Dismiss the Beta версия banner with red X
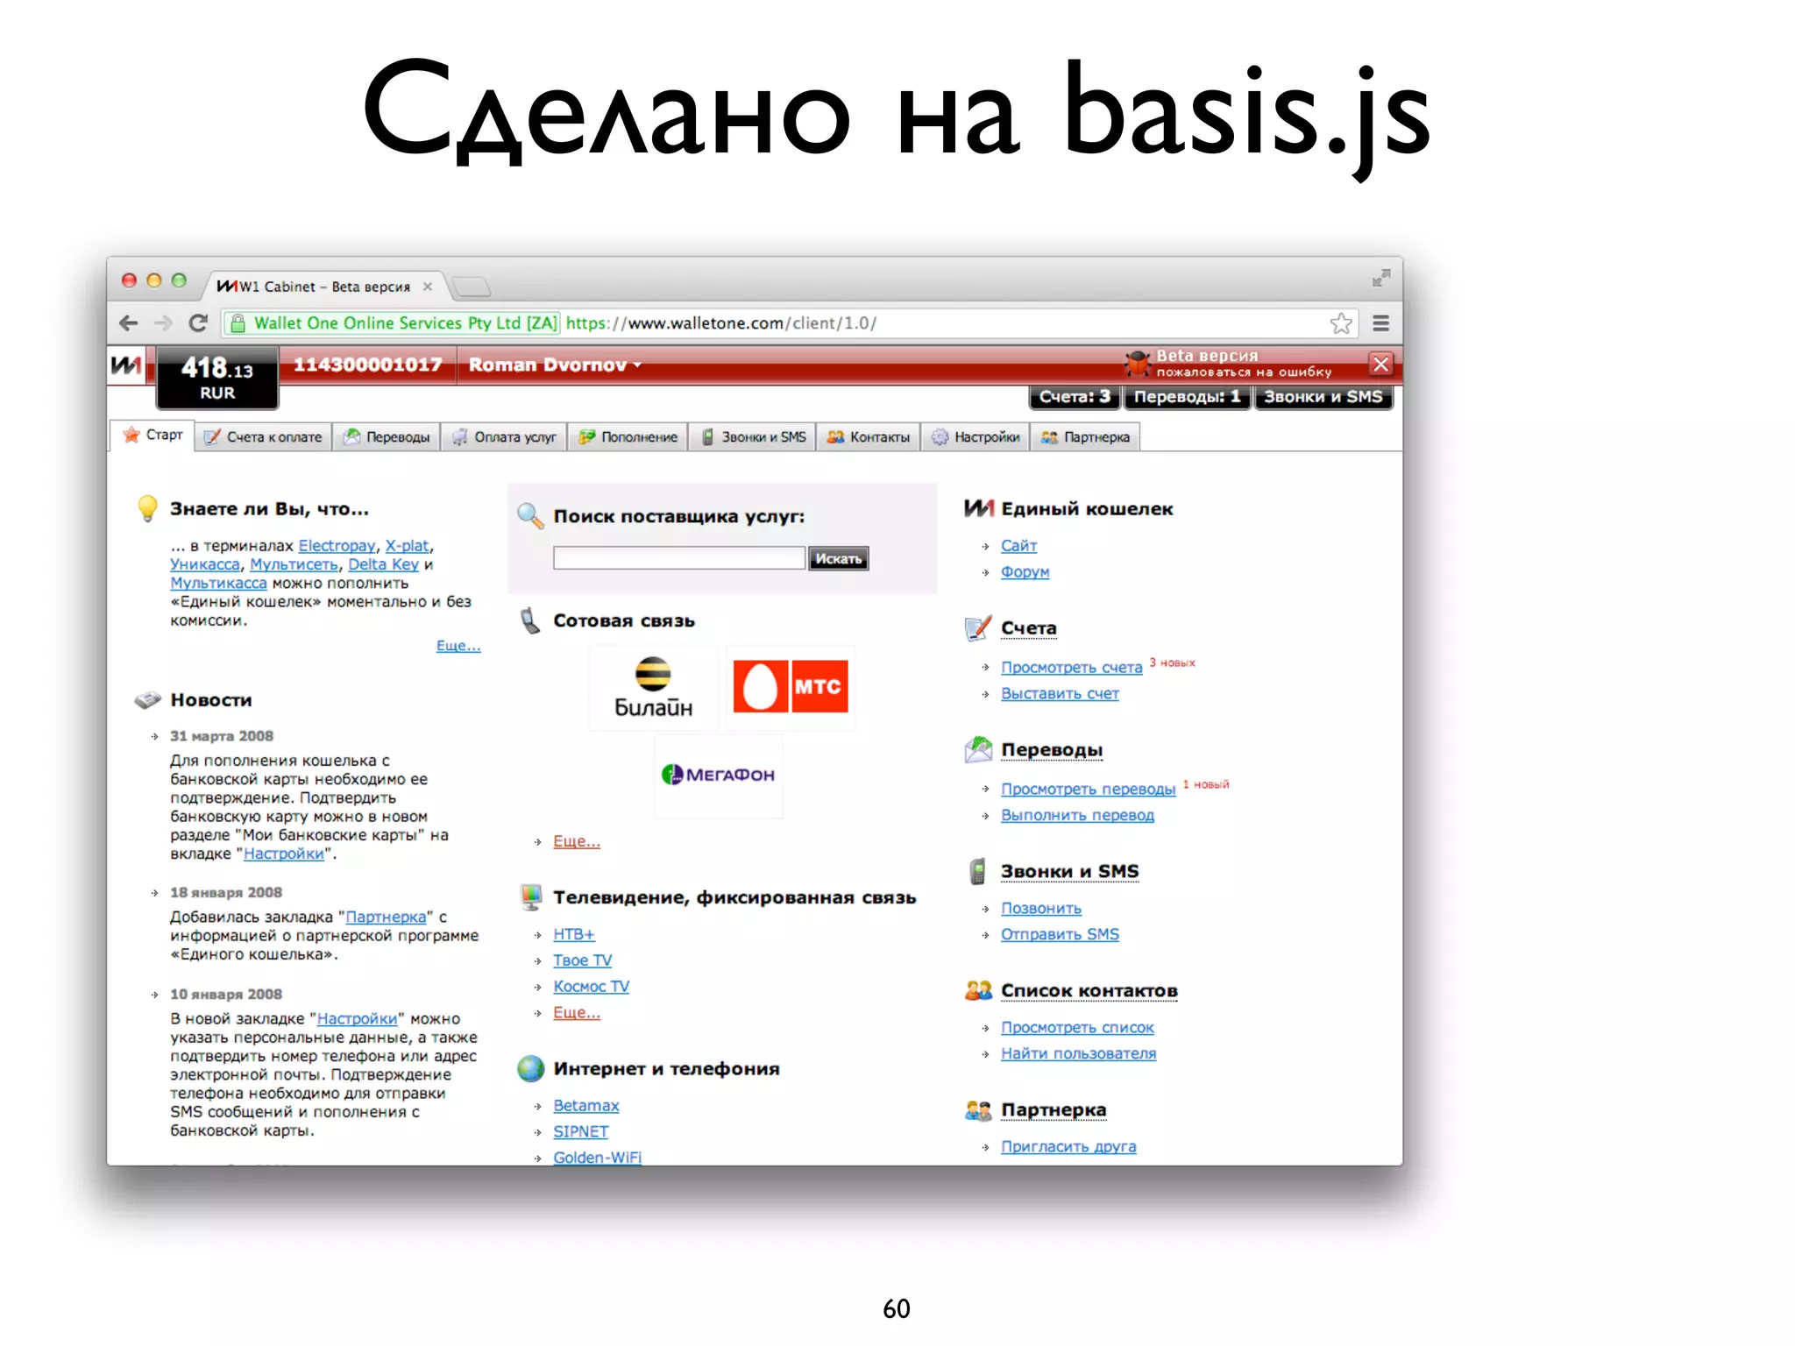This screenshot has width=1795, height=1346. tap(1380, 364)
